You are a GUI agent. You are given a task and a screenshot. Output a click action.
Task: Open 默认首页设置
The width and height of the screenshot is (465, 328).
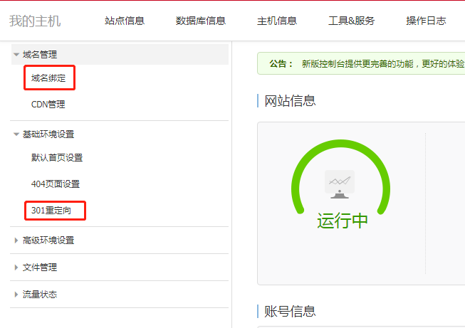[57, 157]
